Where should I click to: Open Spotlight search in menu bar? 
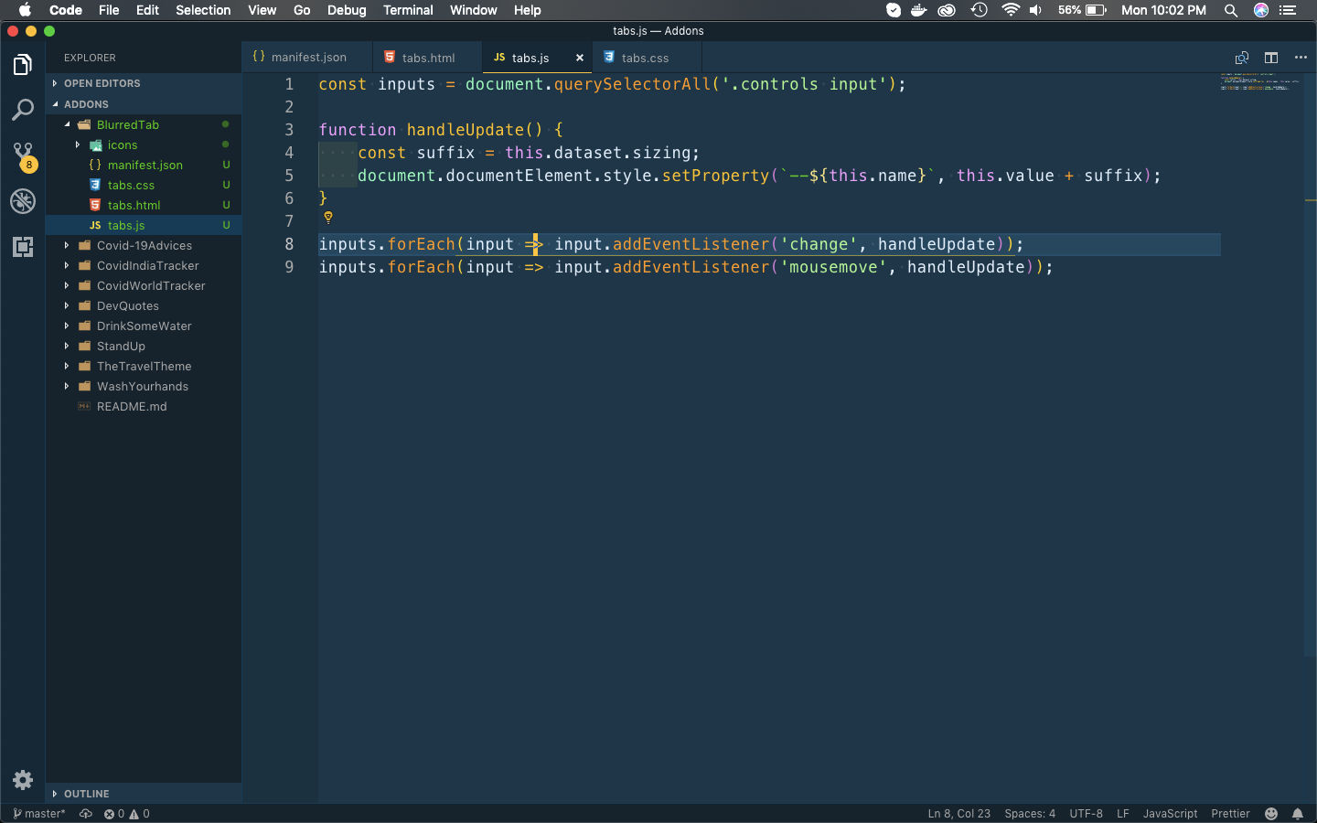coord(1231,10)
